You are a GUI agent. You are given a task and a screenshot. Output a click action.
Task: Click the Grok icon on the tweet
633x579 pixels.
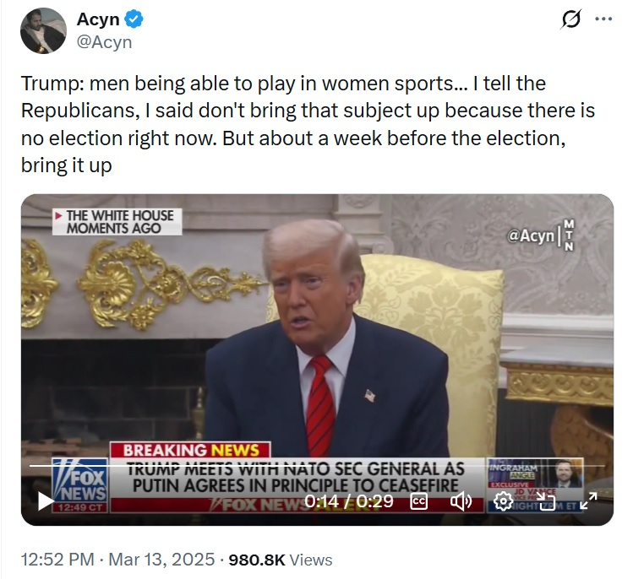pyautogui.click(x=571, y=20)
